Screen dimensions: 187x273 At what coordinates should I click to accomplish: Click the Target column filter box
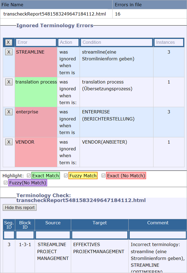100,235
